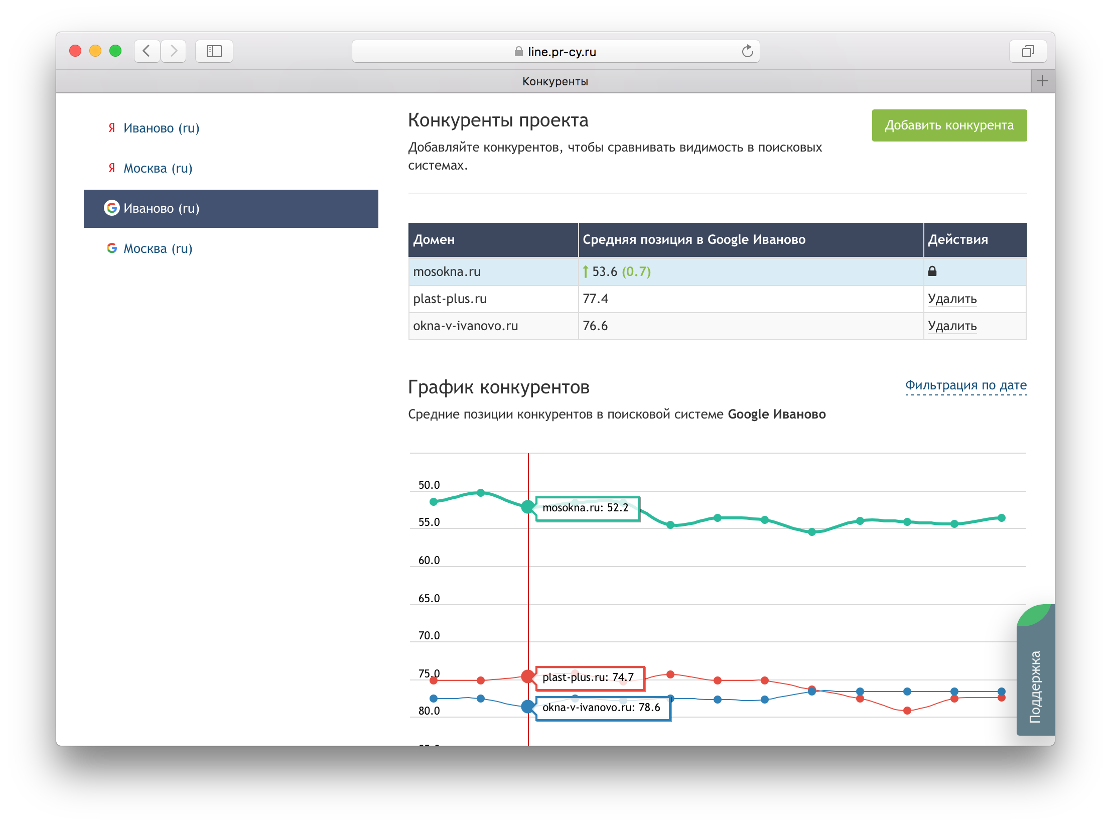This screenshot has height=826, width=1111.
Task: Minimize the window with the yellow button
Action: coord(95,51)
